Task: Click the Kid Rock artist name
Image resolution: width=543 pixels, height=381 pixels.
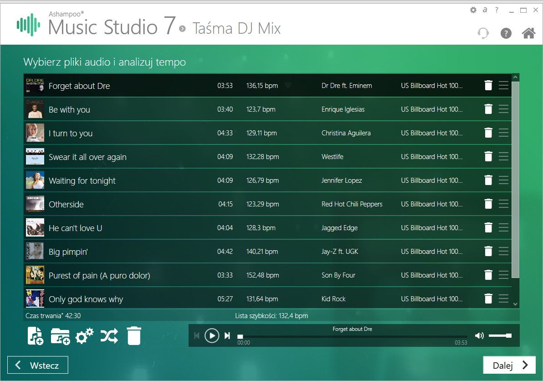Action: coord(333,299)
